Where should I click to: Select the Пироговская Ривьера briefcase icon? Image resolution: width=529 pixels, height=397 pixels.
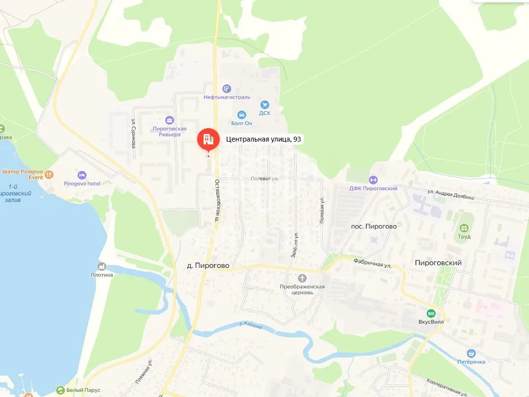tap(169, 120)
